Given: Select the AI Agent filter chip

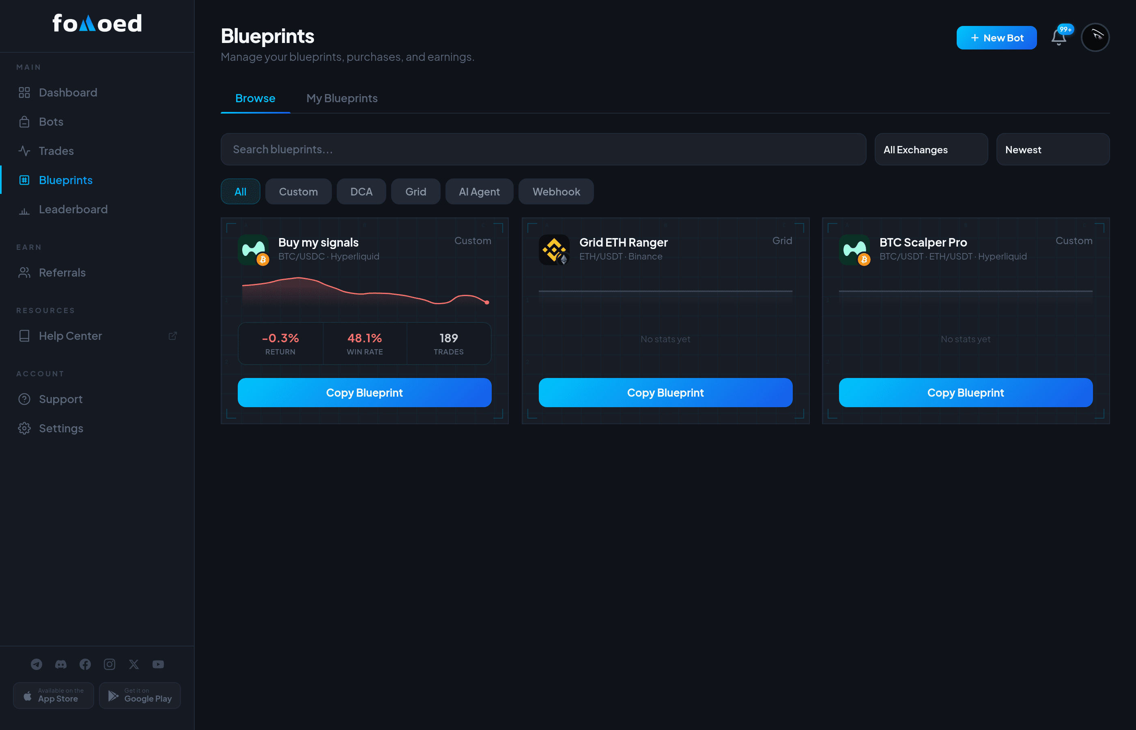Looking at the screenshot, I should pyautogui.click(x=479, y=191).
